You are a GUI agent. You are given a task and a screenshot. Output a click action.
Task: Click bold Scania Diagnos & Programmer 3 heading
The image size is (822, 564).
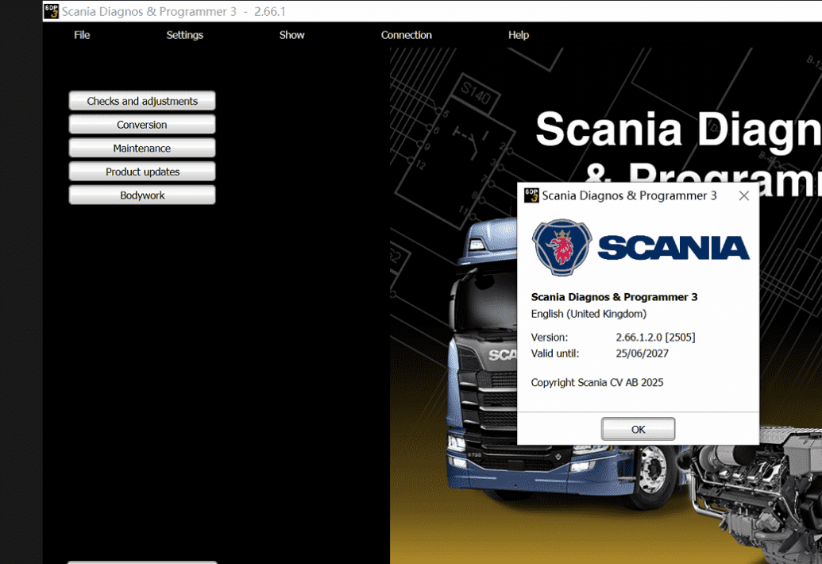[x=614, y=296]
